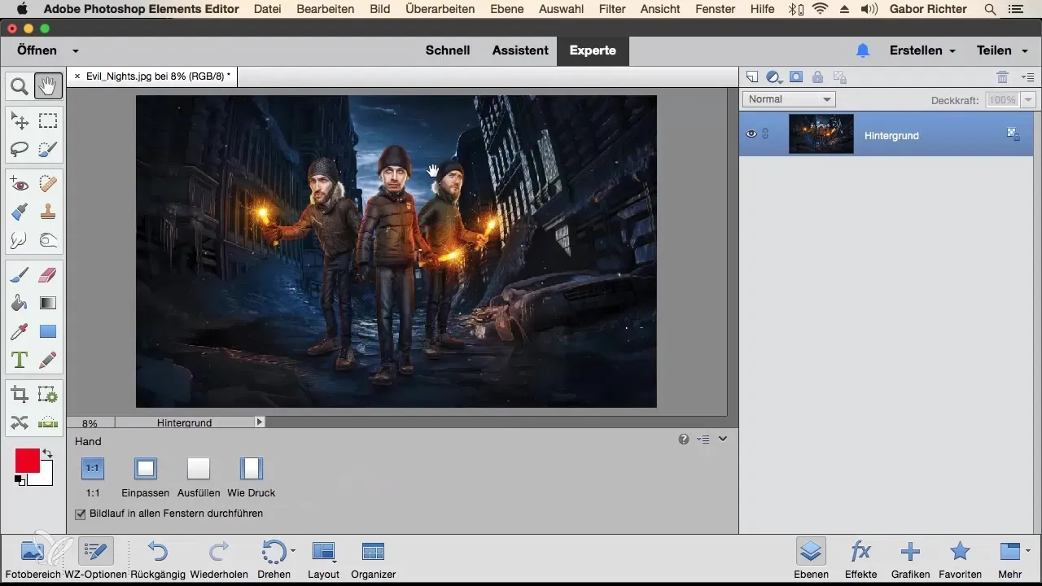The image size is (1042, 586).
Task: Reset colors to default black and white
Action: point(20,480)
